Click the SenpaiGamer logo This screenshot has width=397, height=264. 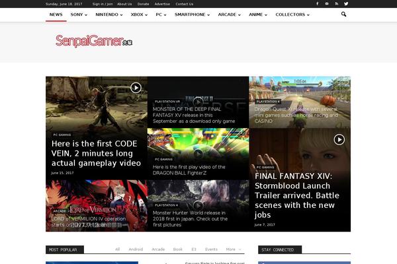tap(94, 41)
